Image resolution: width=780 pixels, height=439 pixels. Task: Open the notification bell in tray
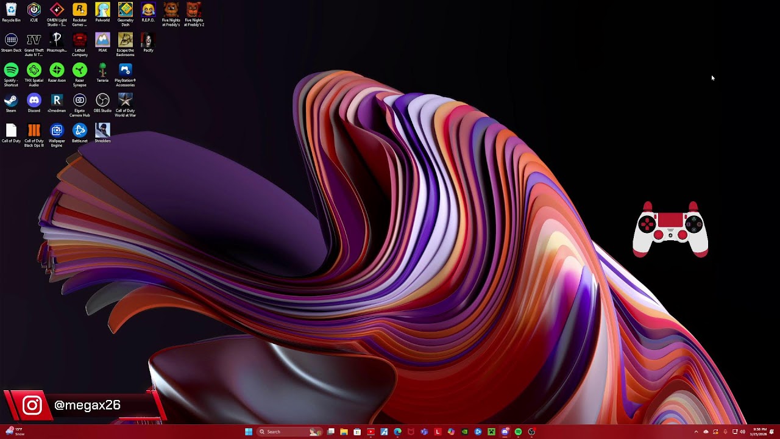click(772, 432)
